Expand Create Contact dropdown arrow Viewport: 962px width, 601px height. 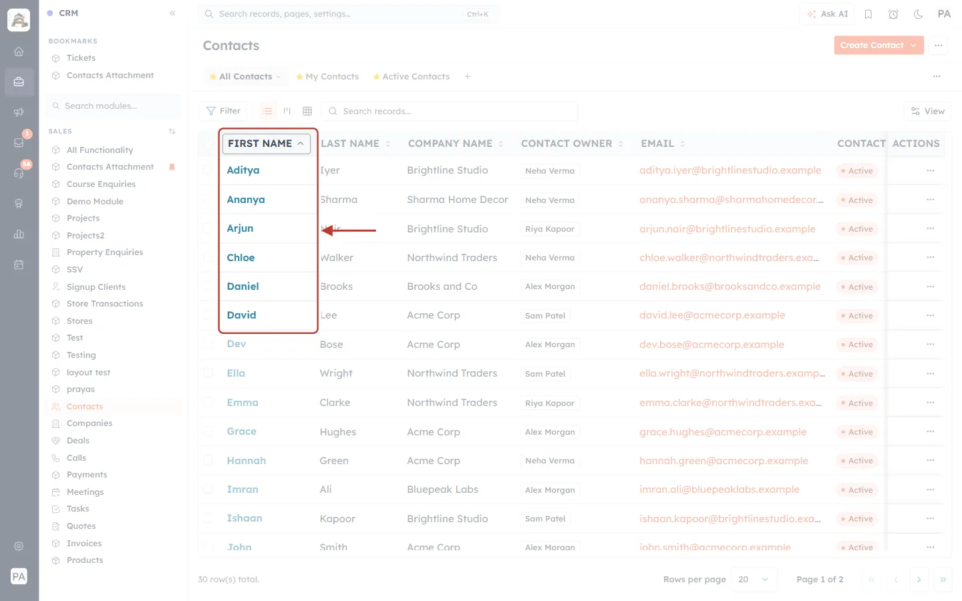pyautogui.click(x=914, y=45)
